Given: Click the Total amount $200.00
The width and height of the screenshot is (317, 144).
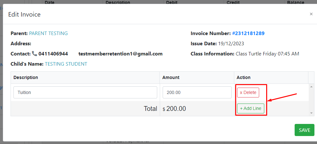Looking at the screenshot, I should (x=174, y=109).
